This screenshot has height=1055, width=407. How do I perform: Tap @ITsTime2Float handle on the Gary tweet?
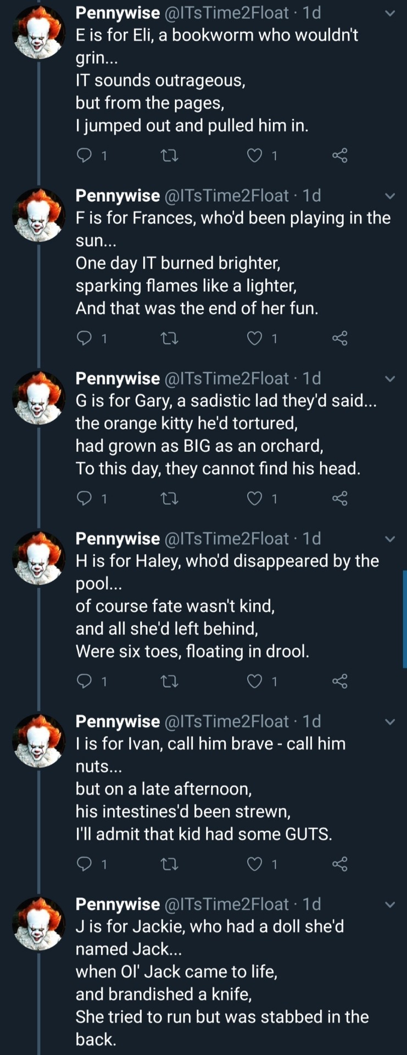point(226,379)
